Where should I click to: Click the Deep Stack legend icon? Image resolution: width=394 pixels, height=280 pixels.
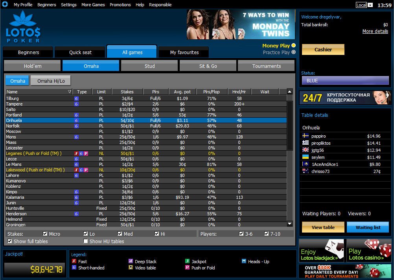click(x=131, y=261)
